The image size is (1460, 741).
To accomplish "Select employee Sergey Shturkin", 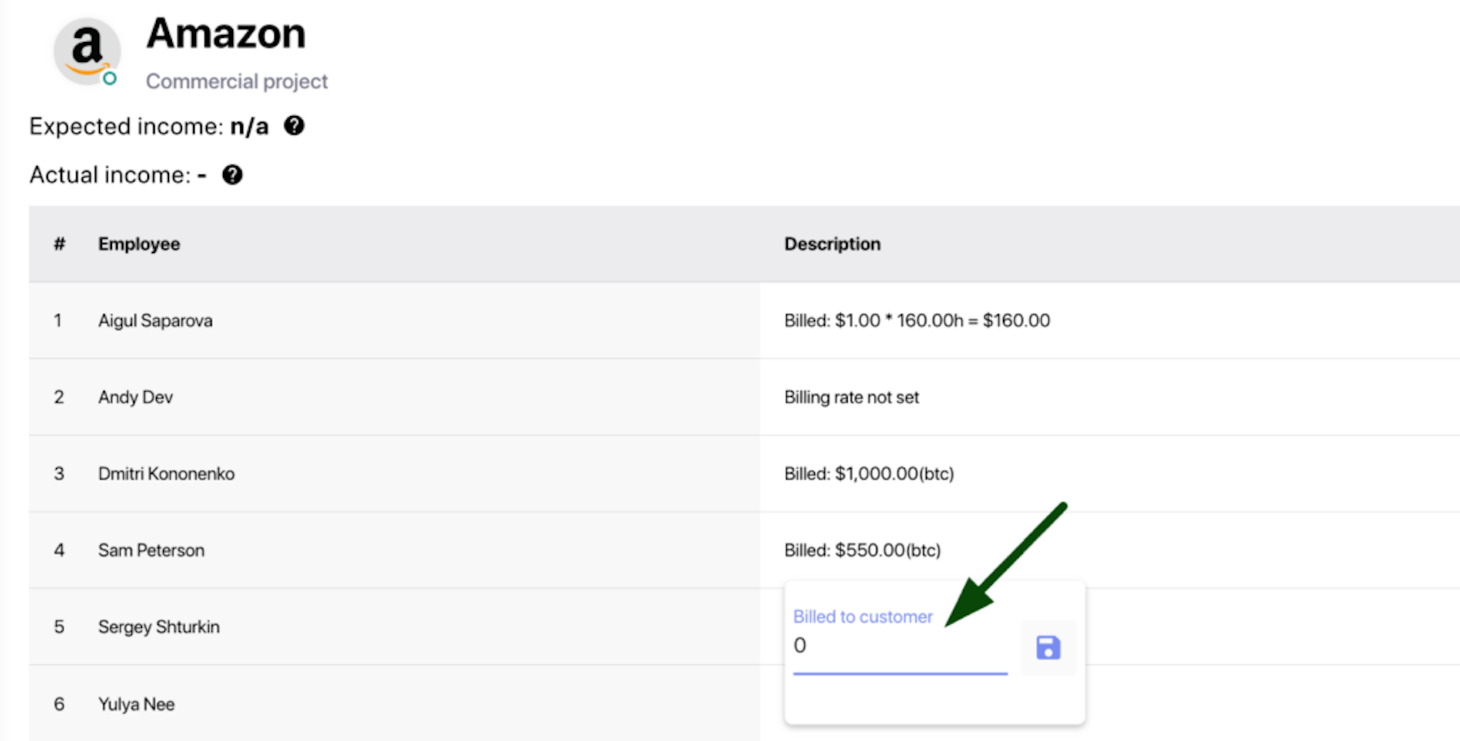I will point(159,627).
